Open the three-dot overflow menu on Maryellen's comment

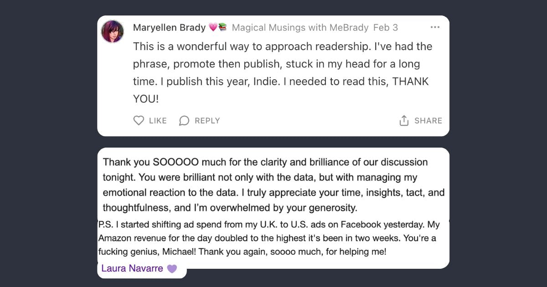[x=435, y=27]
